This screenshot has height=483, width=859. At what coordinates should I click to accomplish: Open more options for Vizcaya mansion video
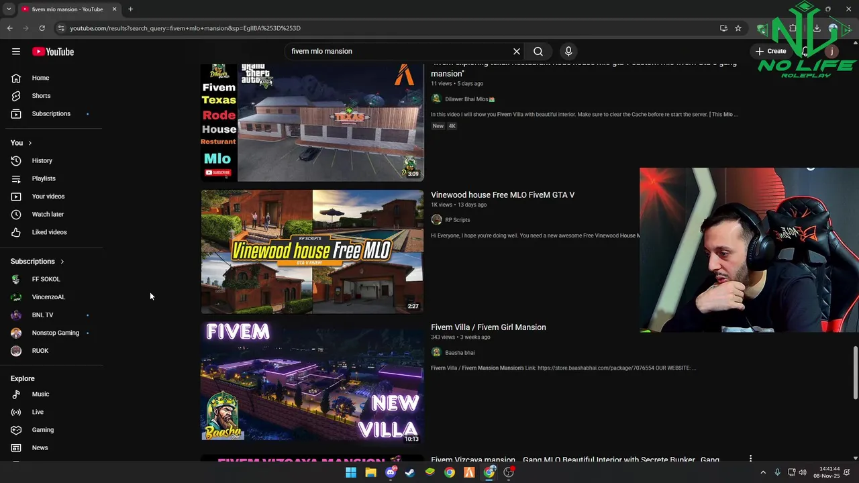pyautogui.click(x=750, y=460)
